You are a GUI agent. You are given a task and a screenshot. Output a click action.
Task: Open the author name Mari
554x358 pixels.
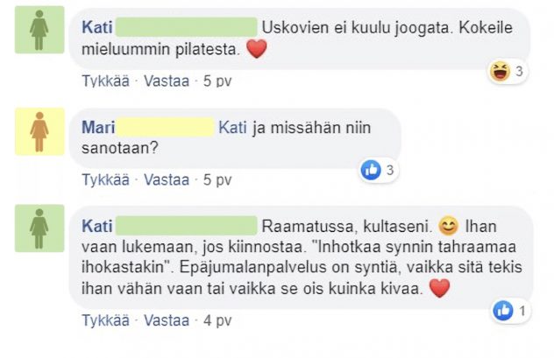click(98, 128)
